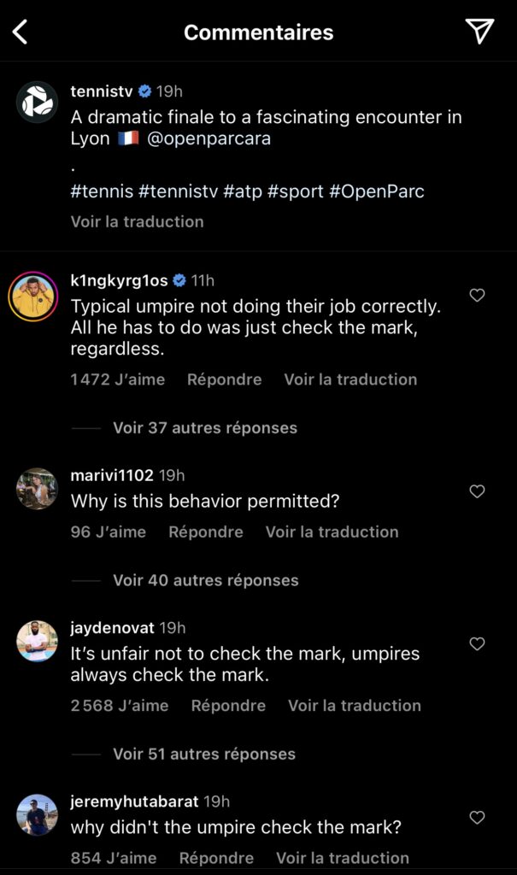Screen dimensions: 517x875
Task: View likes on jaydenovat's comment
Action: 120,706
